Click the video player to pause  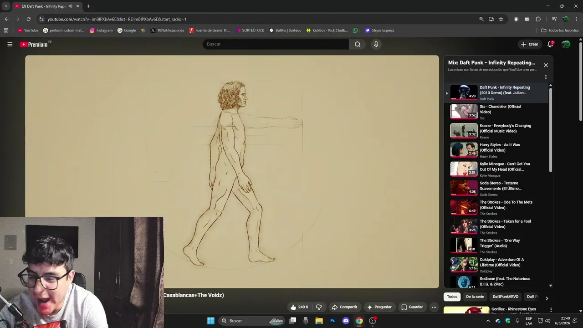232,172
